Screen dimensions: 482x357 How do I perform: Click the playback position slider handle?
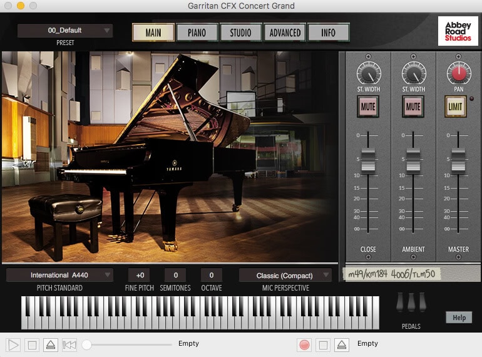pos(86,344)
